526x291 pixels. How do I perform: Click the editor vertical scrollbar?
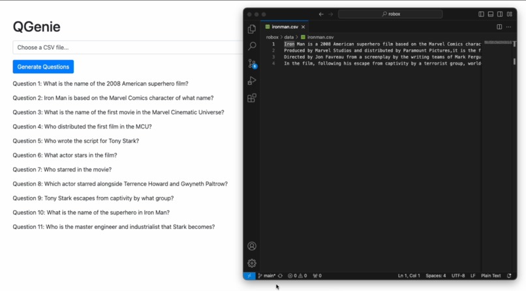tap(514, 156)
